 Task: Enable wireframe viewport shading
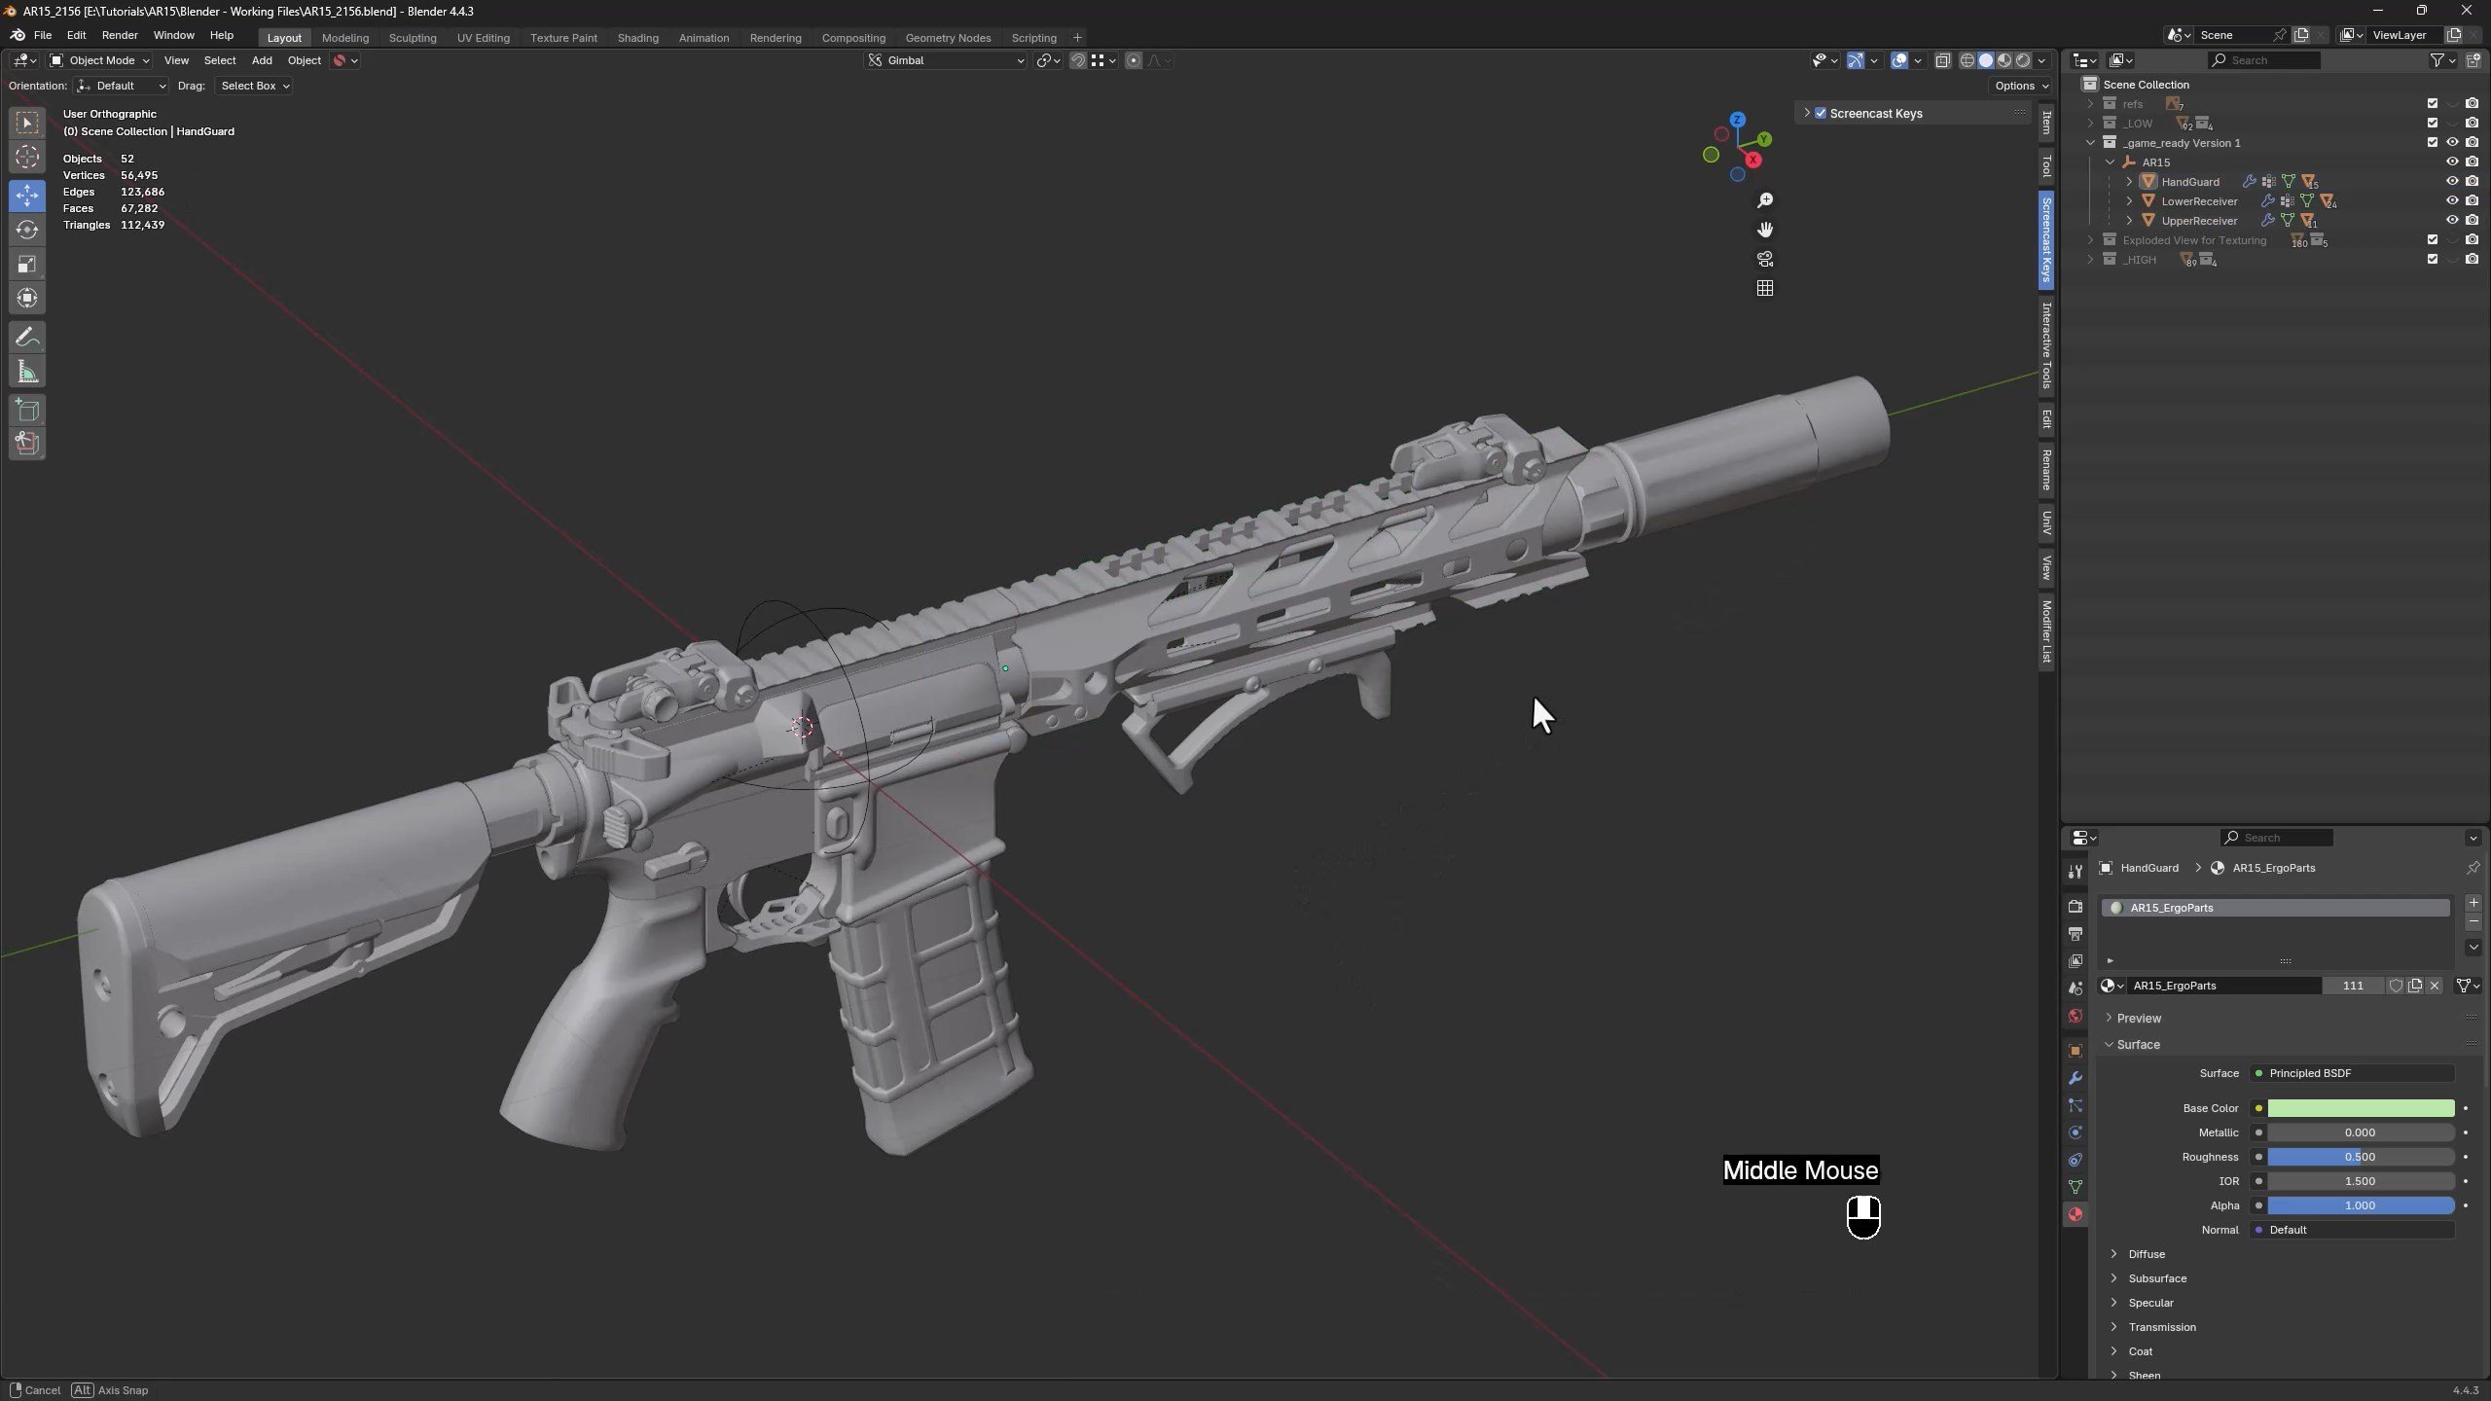(x=1967, y=60)
